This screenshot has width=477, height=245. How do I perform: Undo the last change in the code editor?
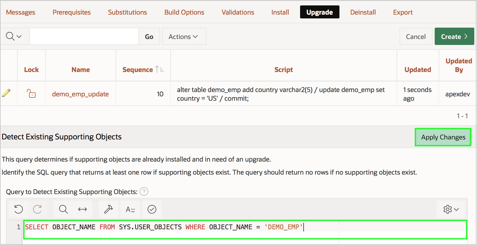(x=18, y=209)
